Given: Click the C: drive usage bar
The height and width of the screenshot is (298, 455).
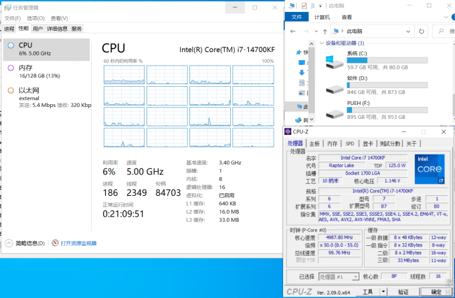Looking at the screenshot, I should [387, 60].
